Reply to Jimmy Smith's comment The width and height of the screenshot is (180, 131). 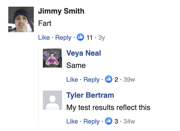click(63, 38)
